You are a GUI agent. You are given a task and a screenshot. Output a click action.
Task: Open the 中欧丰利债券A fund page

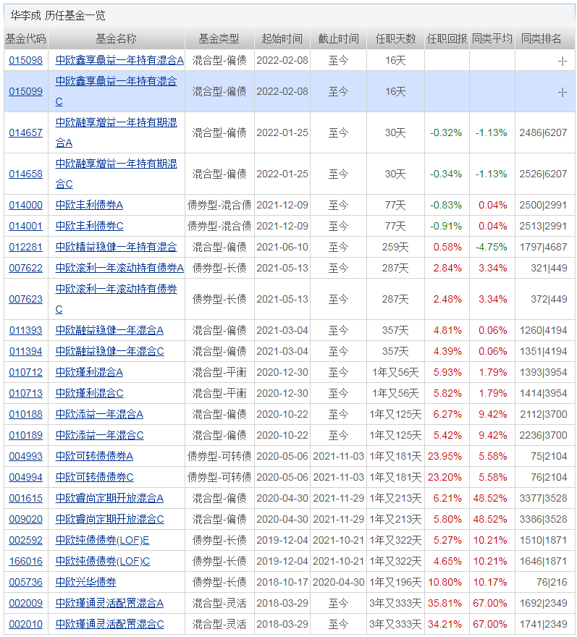(x=89, y=205)
